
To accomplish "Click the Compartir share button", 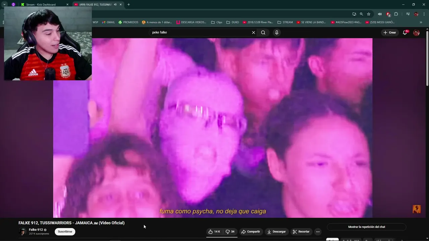I will point(251,232).
